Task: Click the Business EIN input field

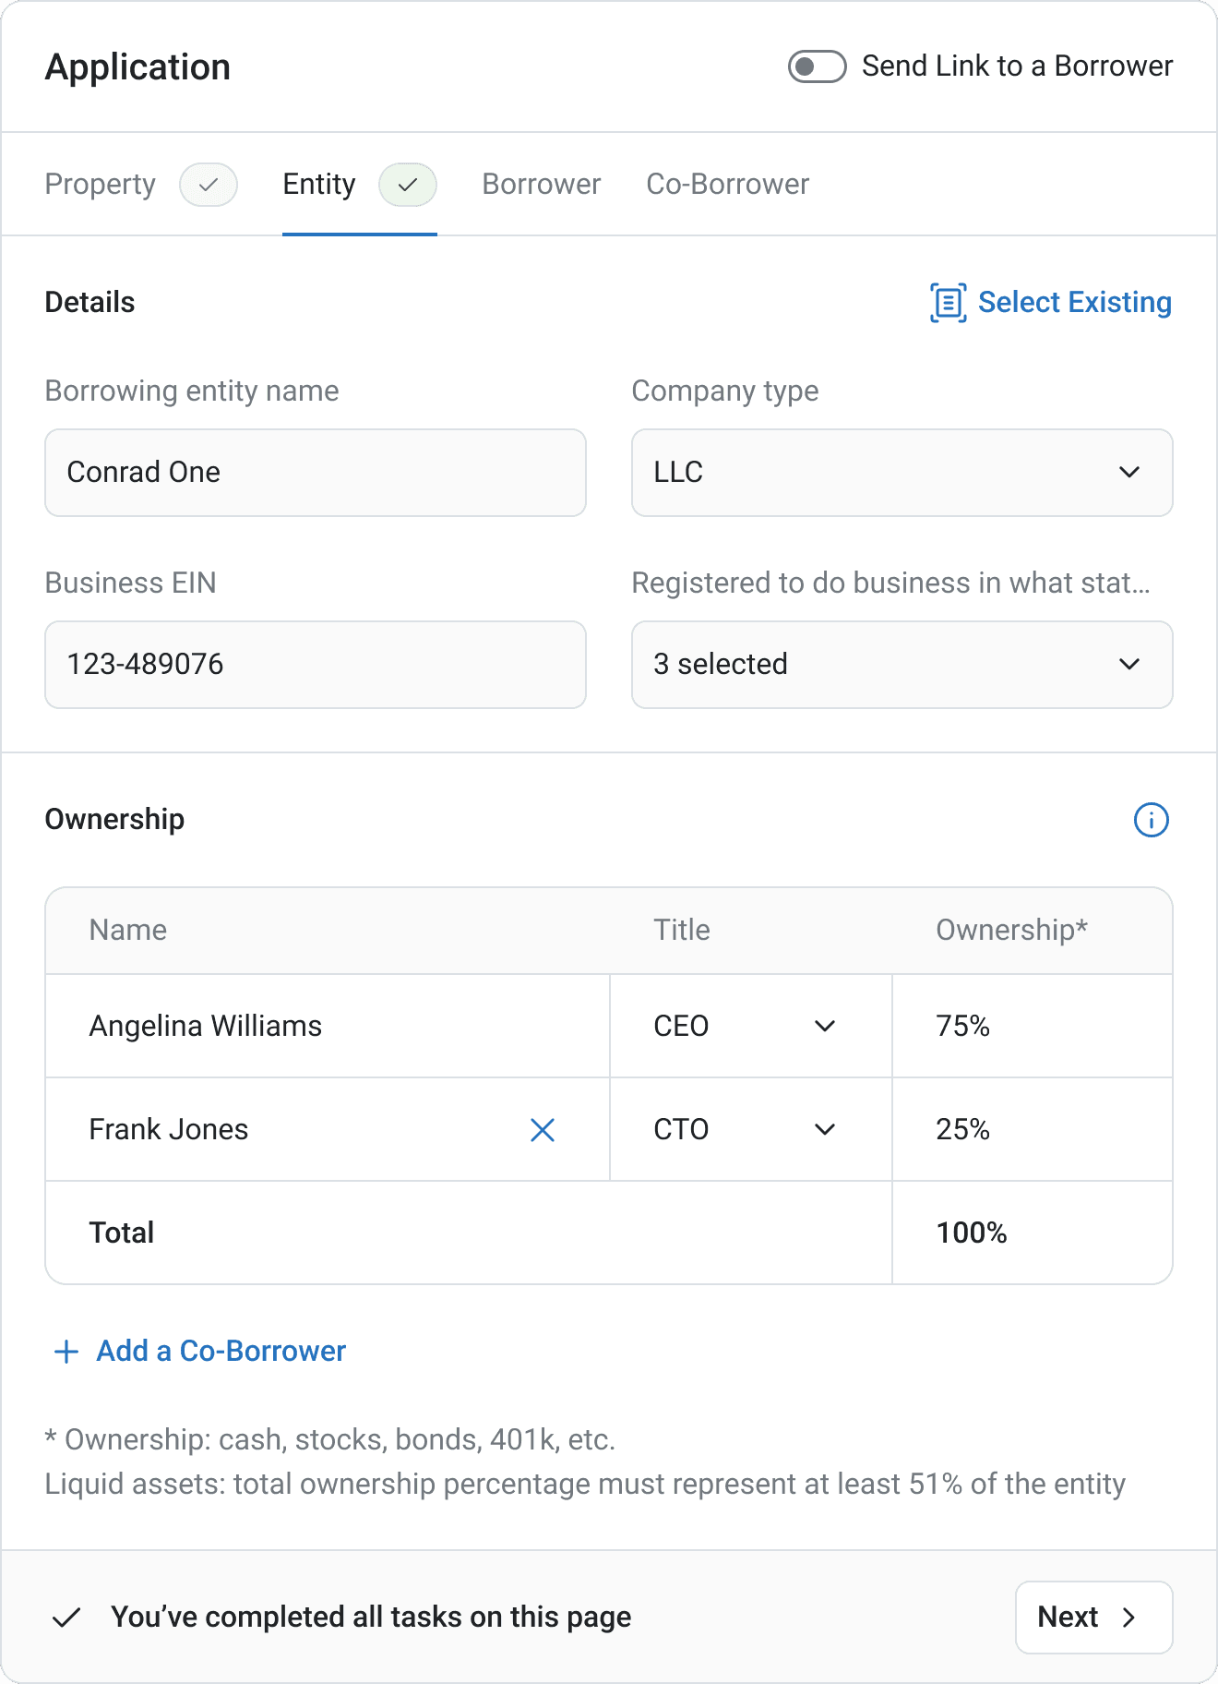Action: pos(316,665)
